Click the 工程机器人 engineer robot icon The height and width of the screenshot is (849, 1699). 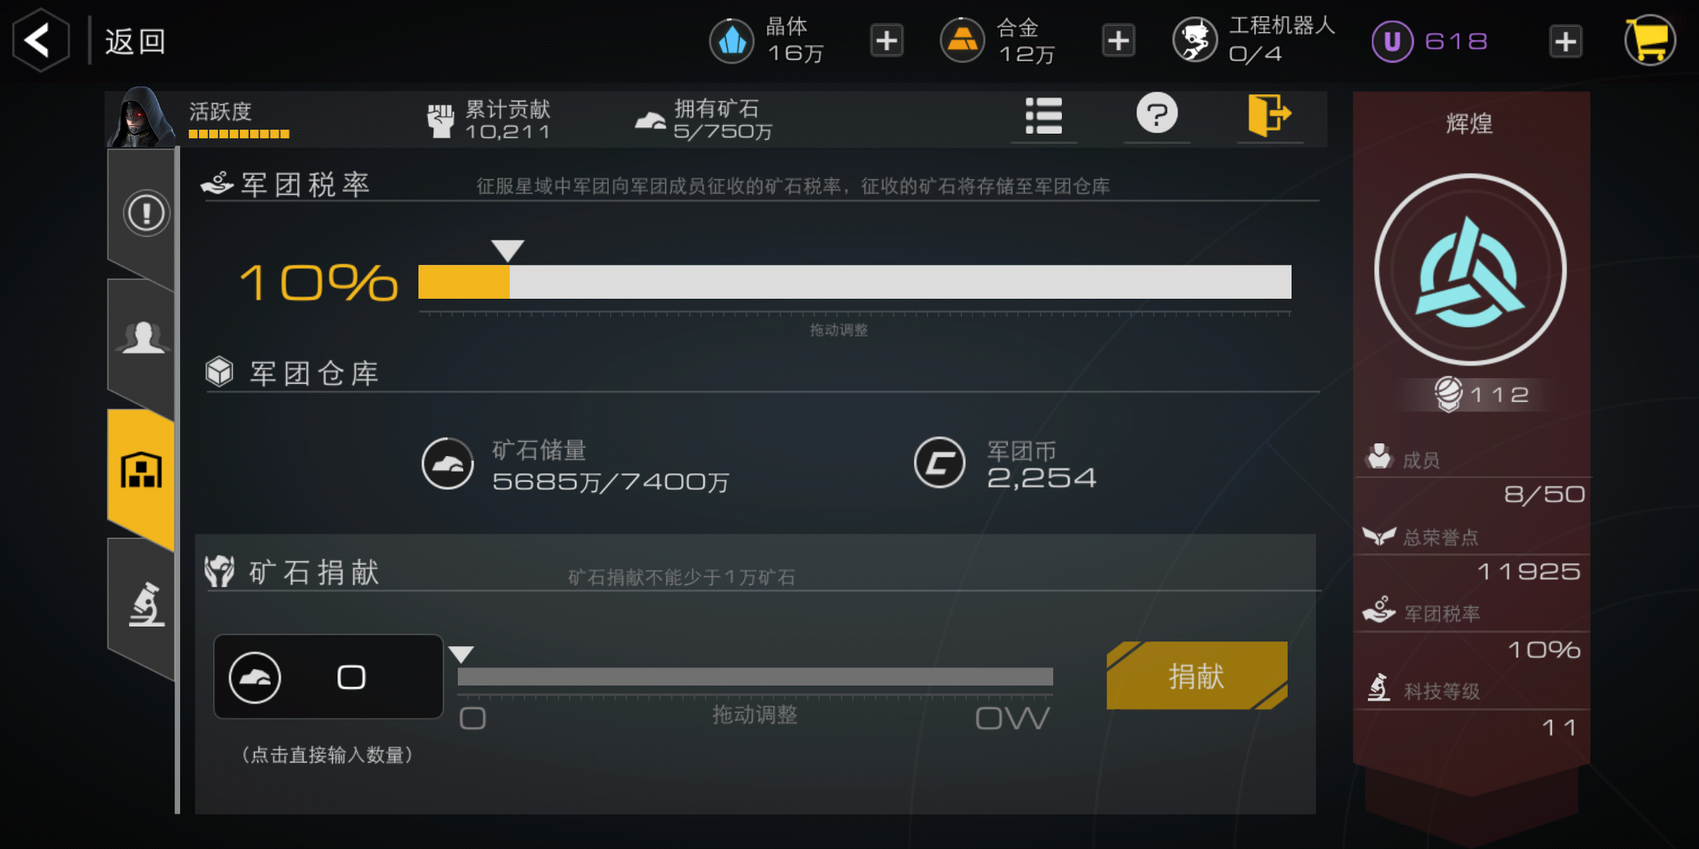tap(1195, 40)
